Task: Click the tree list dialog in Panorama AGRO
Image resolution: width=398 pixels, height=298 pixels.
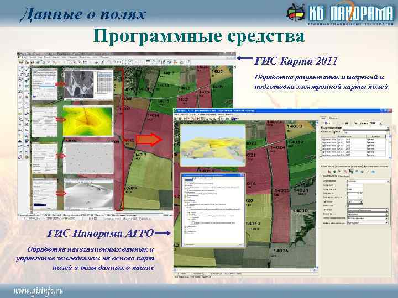Action: click(x=213, y=210)
